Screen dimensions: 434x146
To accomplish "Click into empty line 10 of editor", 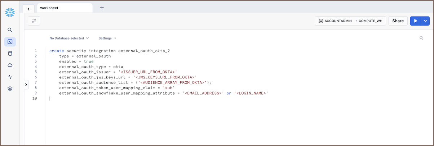I will [144, 99].
